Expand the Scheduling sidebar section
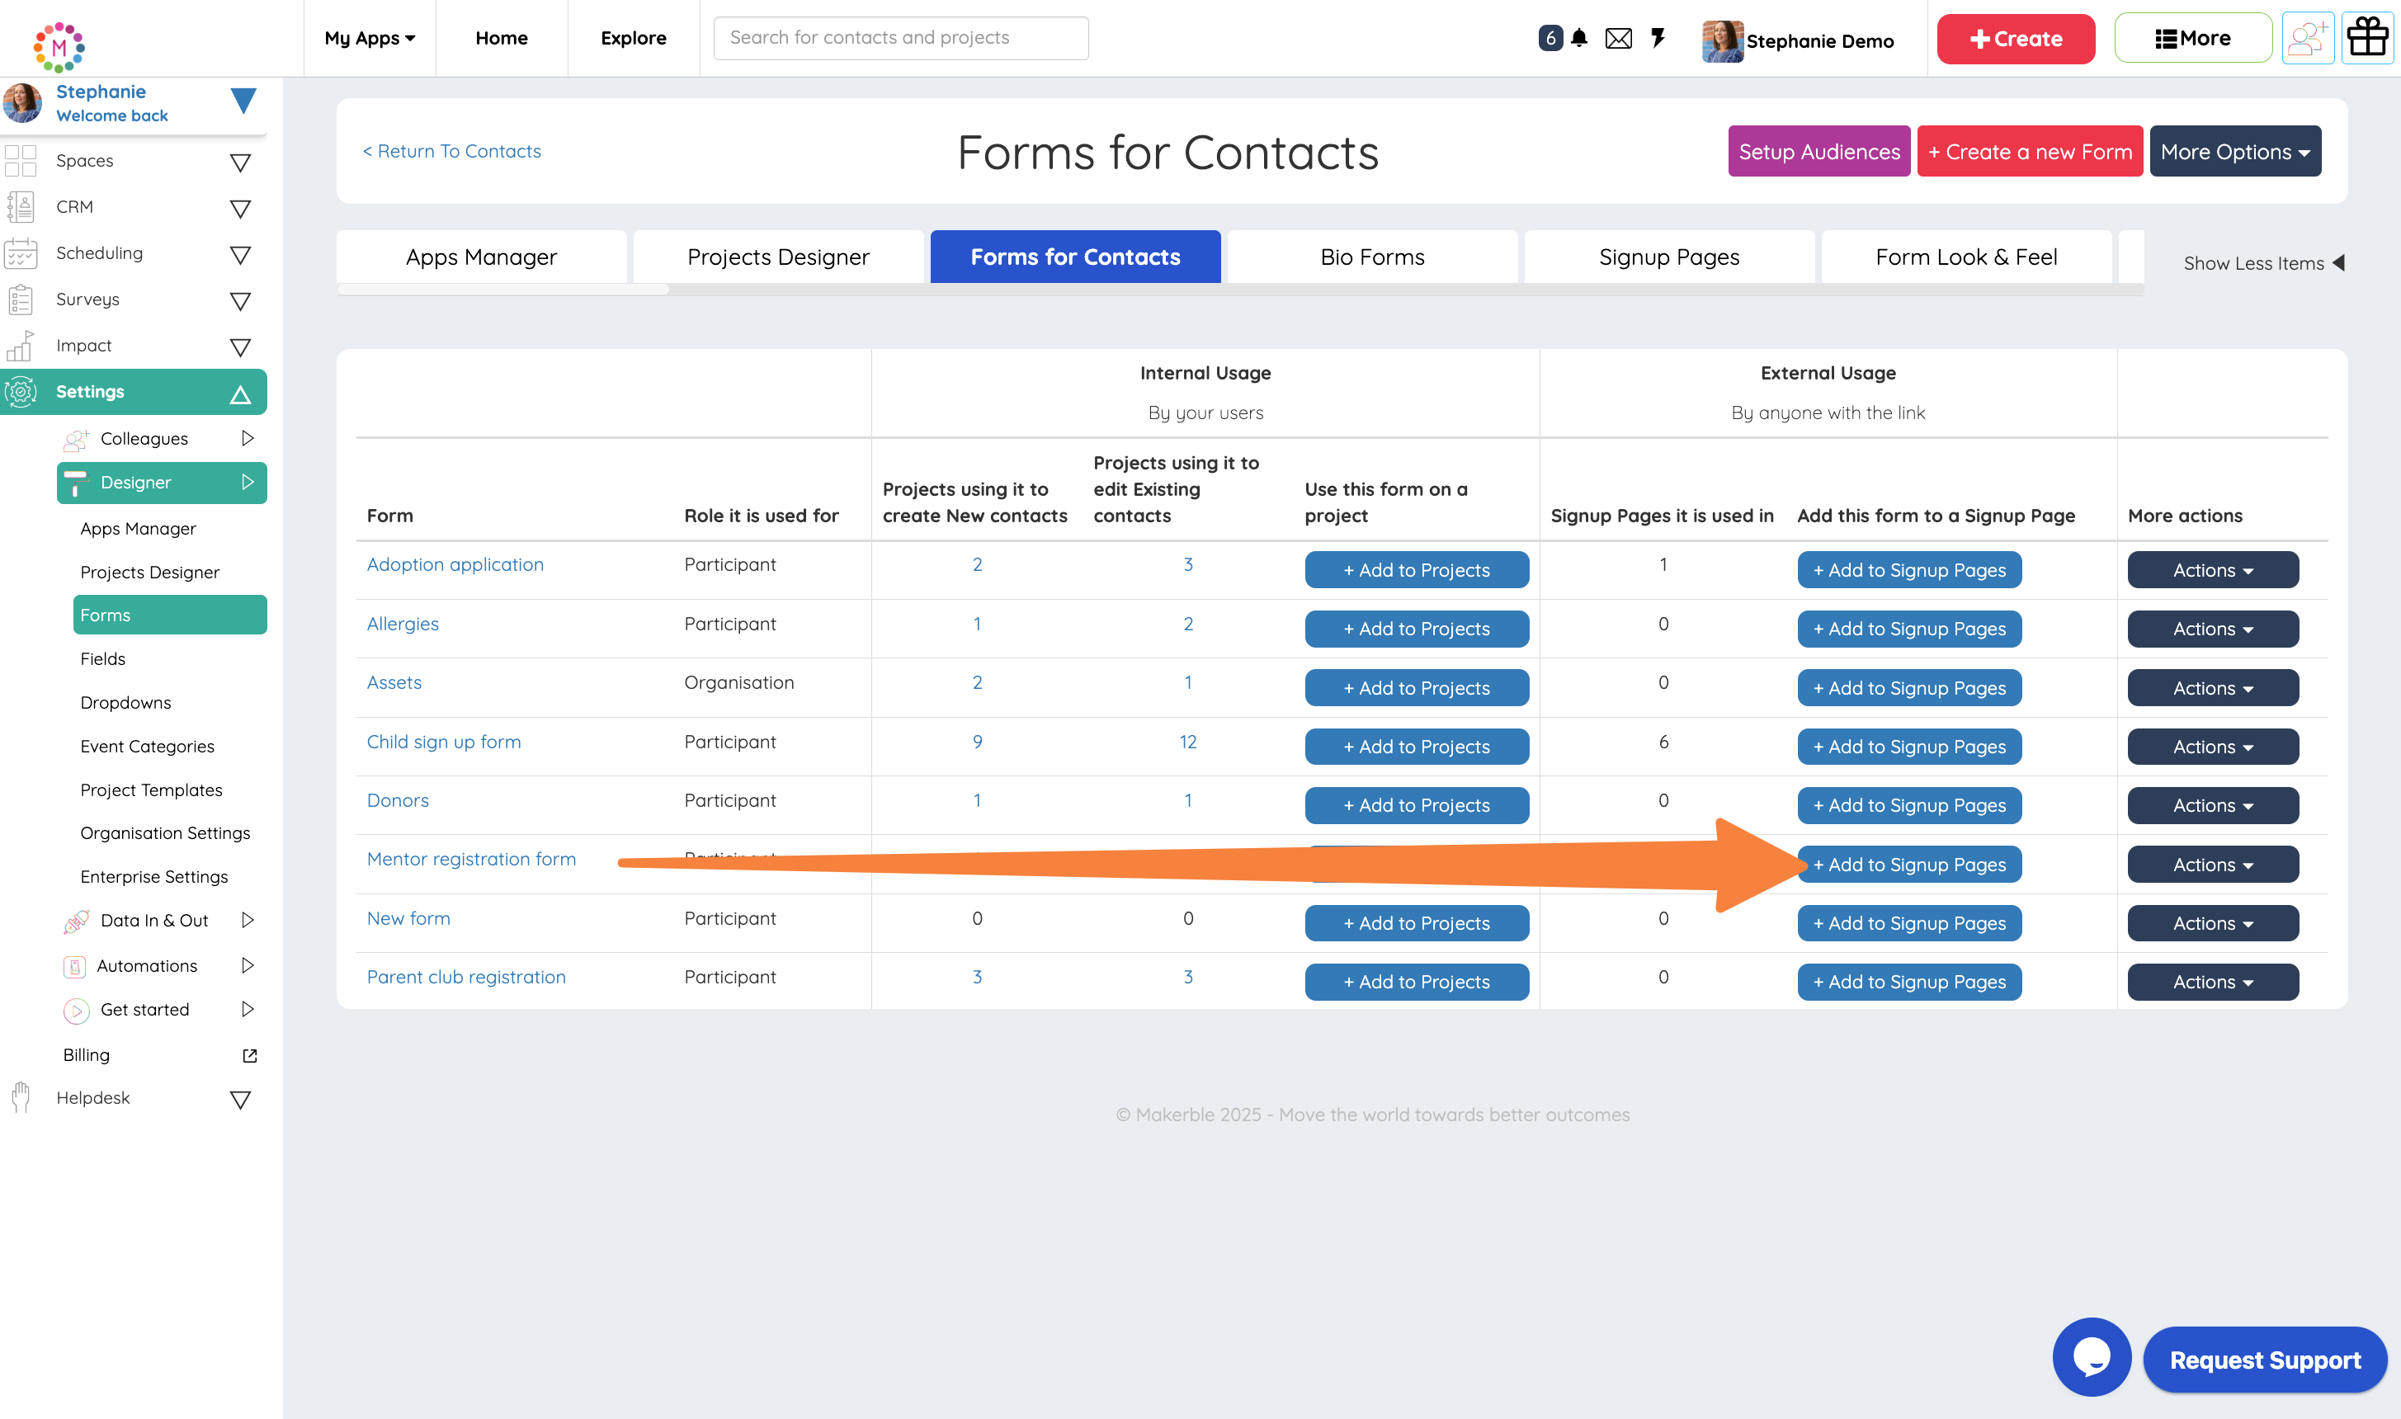This screenshot has width=2401, height=1419. pos(240,254)
